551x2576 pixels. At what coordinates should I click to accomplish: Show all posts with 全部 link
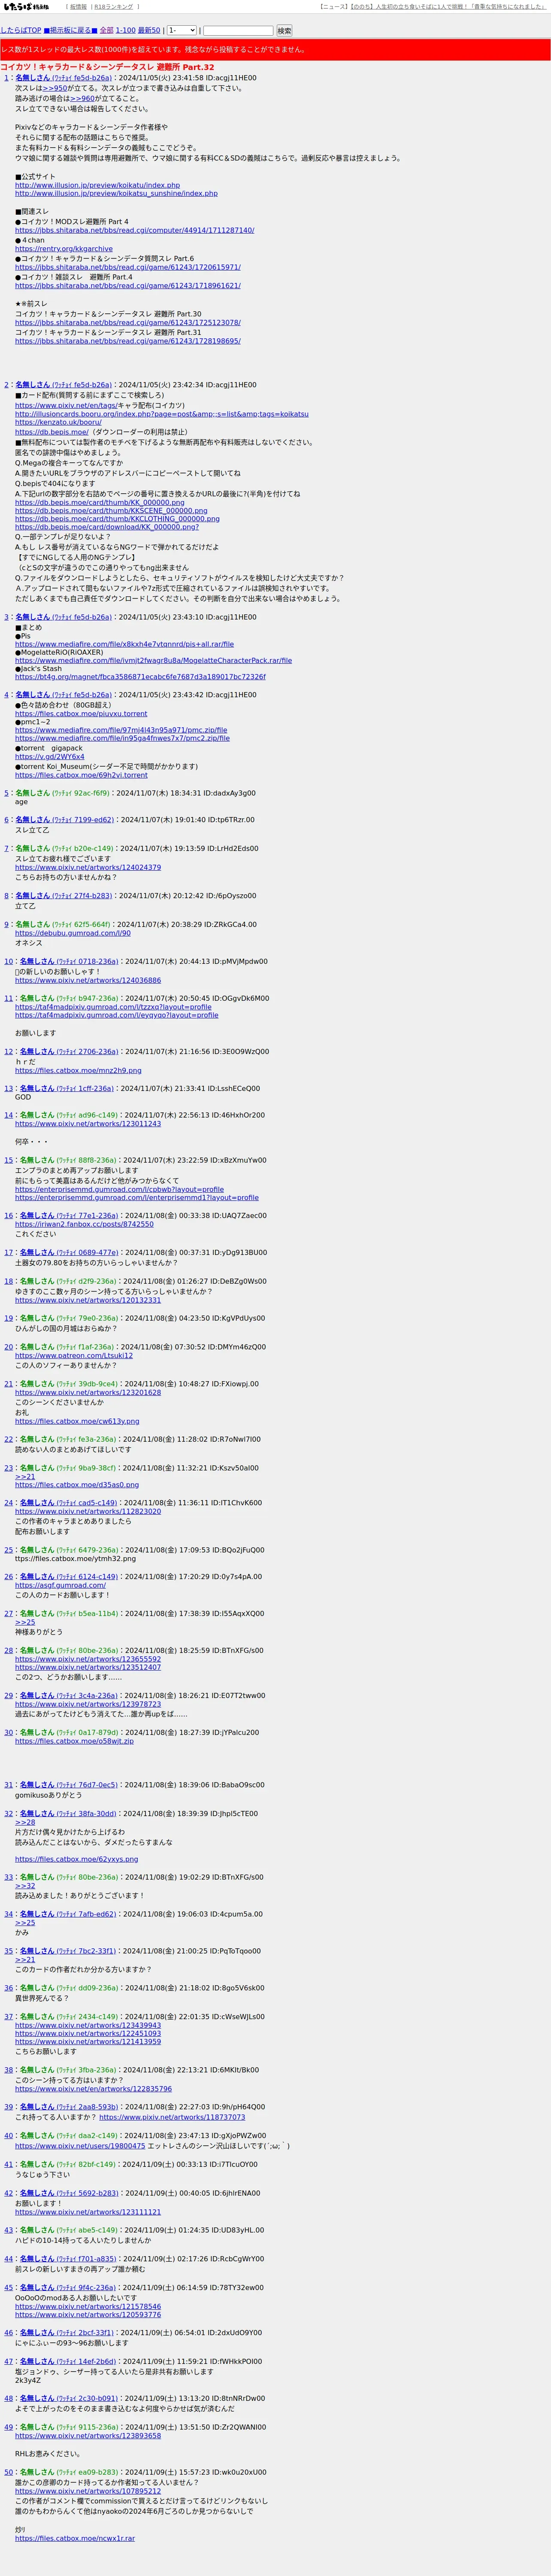106,30
